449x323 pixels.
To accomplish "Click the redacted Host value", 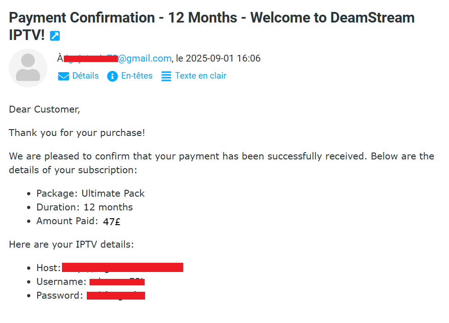I will (123, 267).
